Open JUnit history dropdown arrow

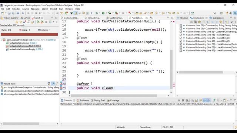(x=53, y=22)
